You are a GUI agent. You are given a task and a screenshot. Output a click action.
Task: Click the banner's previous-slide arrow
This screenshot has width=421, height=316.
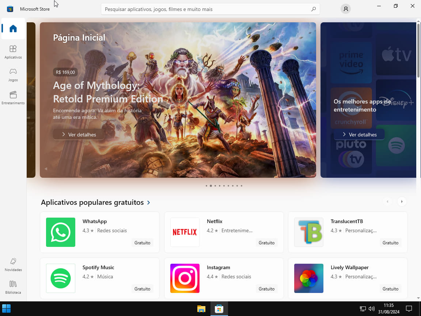coord(46,169)
